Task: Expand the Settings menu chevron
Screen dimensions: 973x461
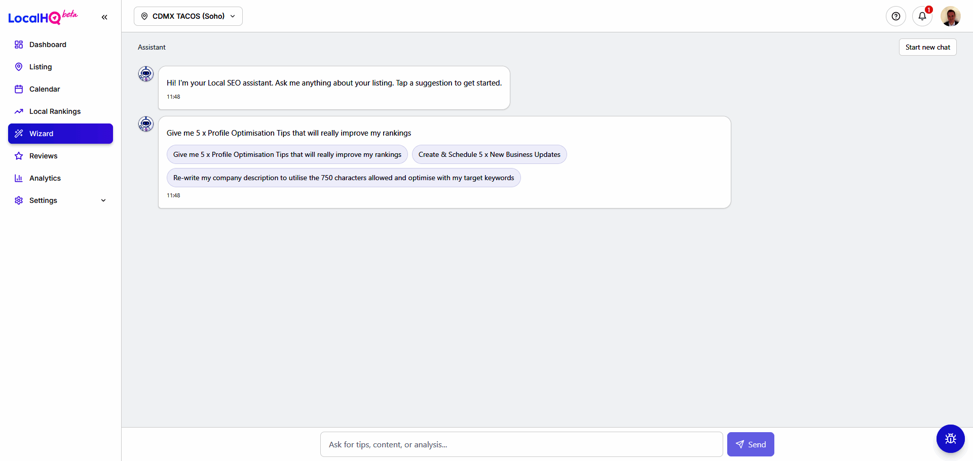Action: point(103,200)
